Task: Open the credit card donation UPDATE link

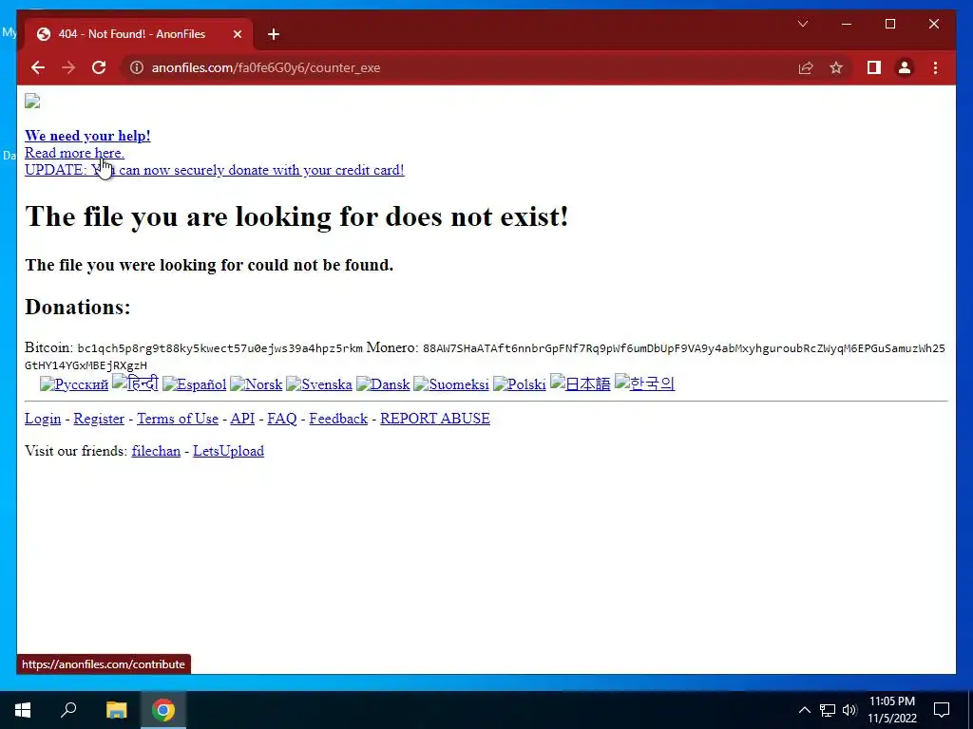Action: (215, 170)
